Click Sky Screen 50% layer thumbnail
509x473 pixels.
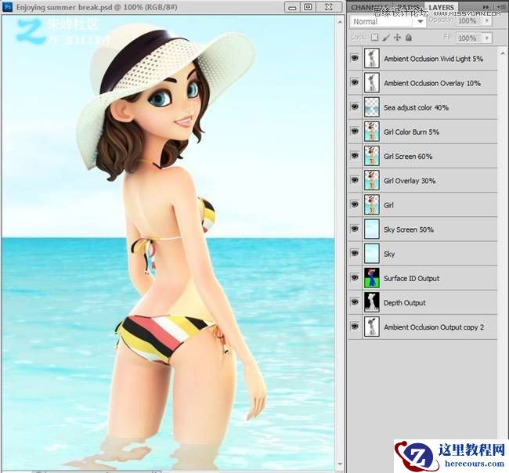372,229
